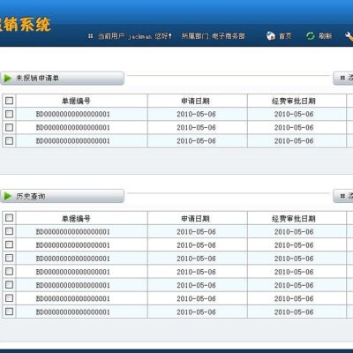Check the third row checkbox in 未报销申请单 table
The width and height of the screenshot is (353, 353).
(x=9, y=140)
